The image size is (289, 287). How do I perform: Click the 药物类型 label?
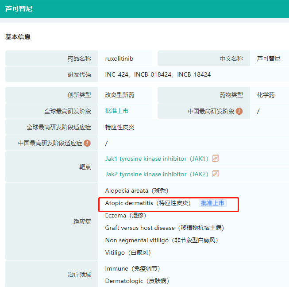coord(231,95)
